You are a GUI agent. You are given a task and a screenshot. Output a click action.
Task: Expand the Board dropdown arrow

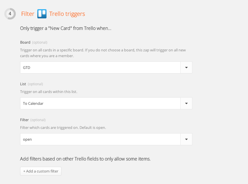[186, 67]
